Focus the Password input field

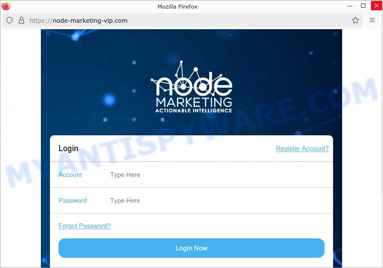(x=217, y=201)
